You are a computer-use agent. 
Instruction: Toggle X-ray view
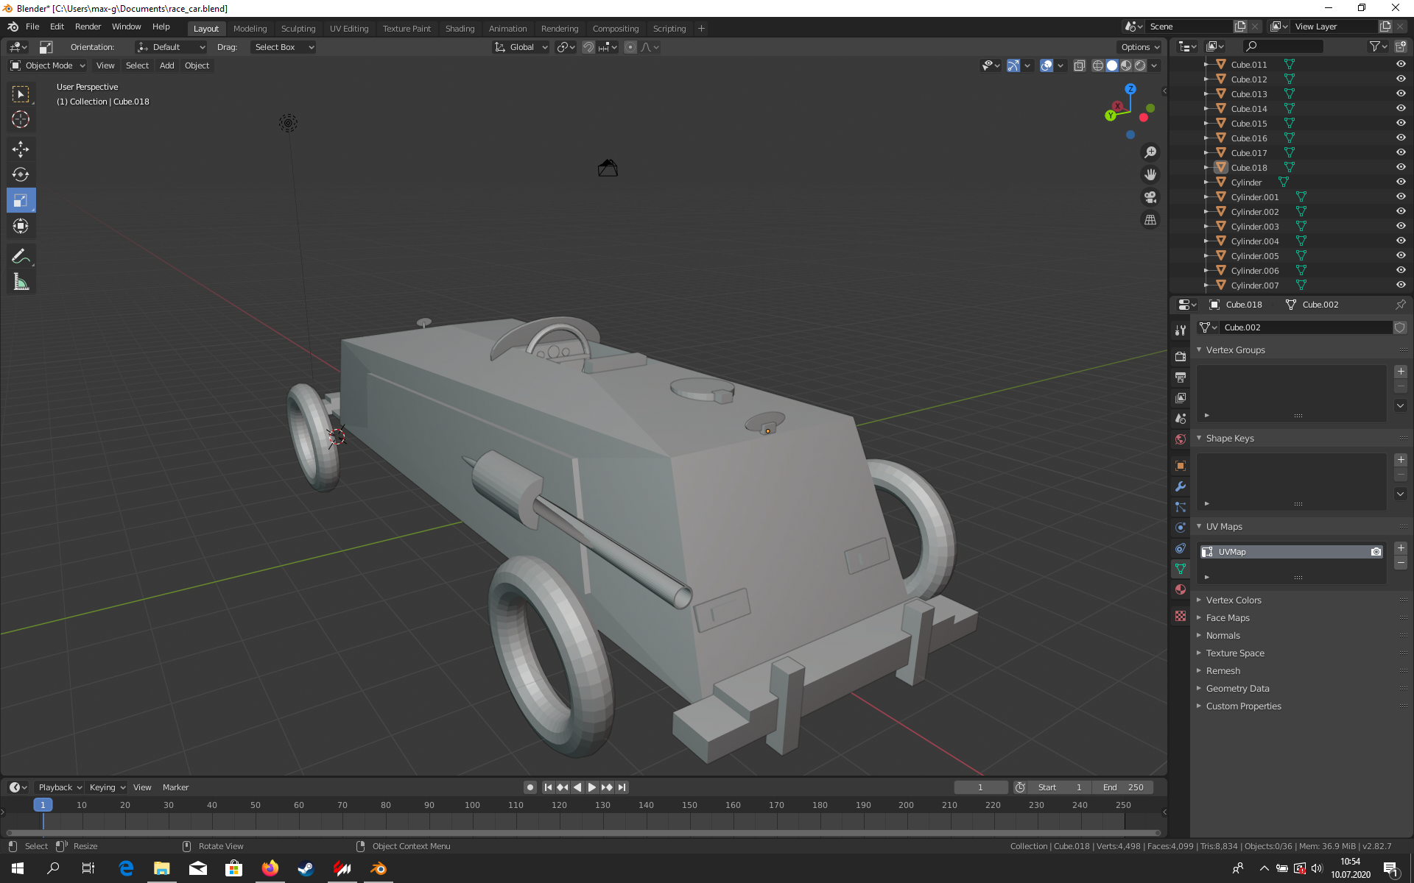coord(1079,65)
